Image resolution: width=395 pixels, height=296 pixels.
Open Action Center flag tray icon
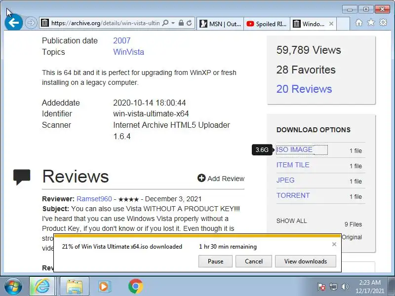coord(321,287)
